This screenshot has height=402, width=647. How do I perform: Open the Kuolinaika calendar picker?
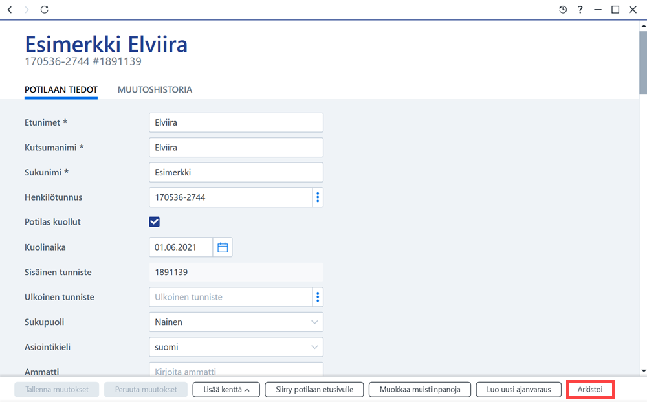coord(223,247)
